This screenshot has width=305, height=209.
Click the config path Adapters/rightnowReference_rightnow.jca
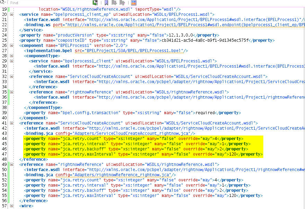pos(122,175)
